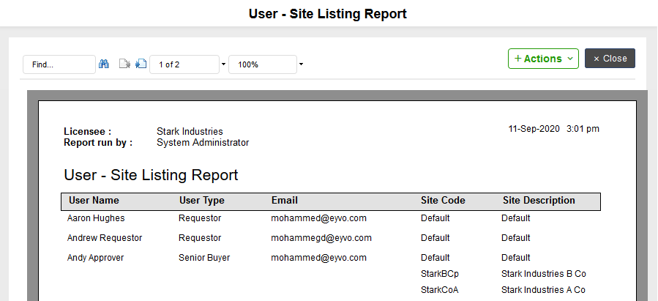
Task: Click in the Find text field
Action: tap(59, 64)
